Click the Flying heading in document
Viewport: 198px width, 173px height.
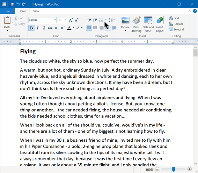click(x=28, y=52)
